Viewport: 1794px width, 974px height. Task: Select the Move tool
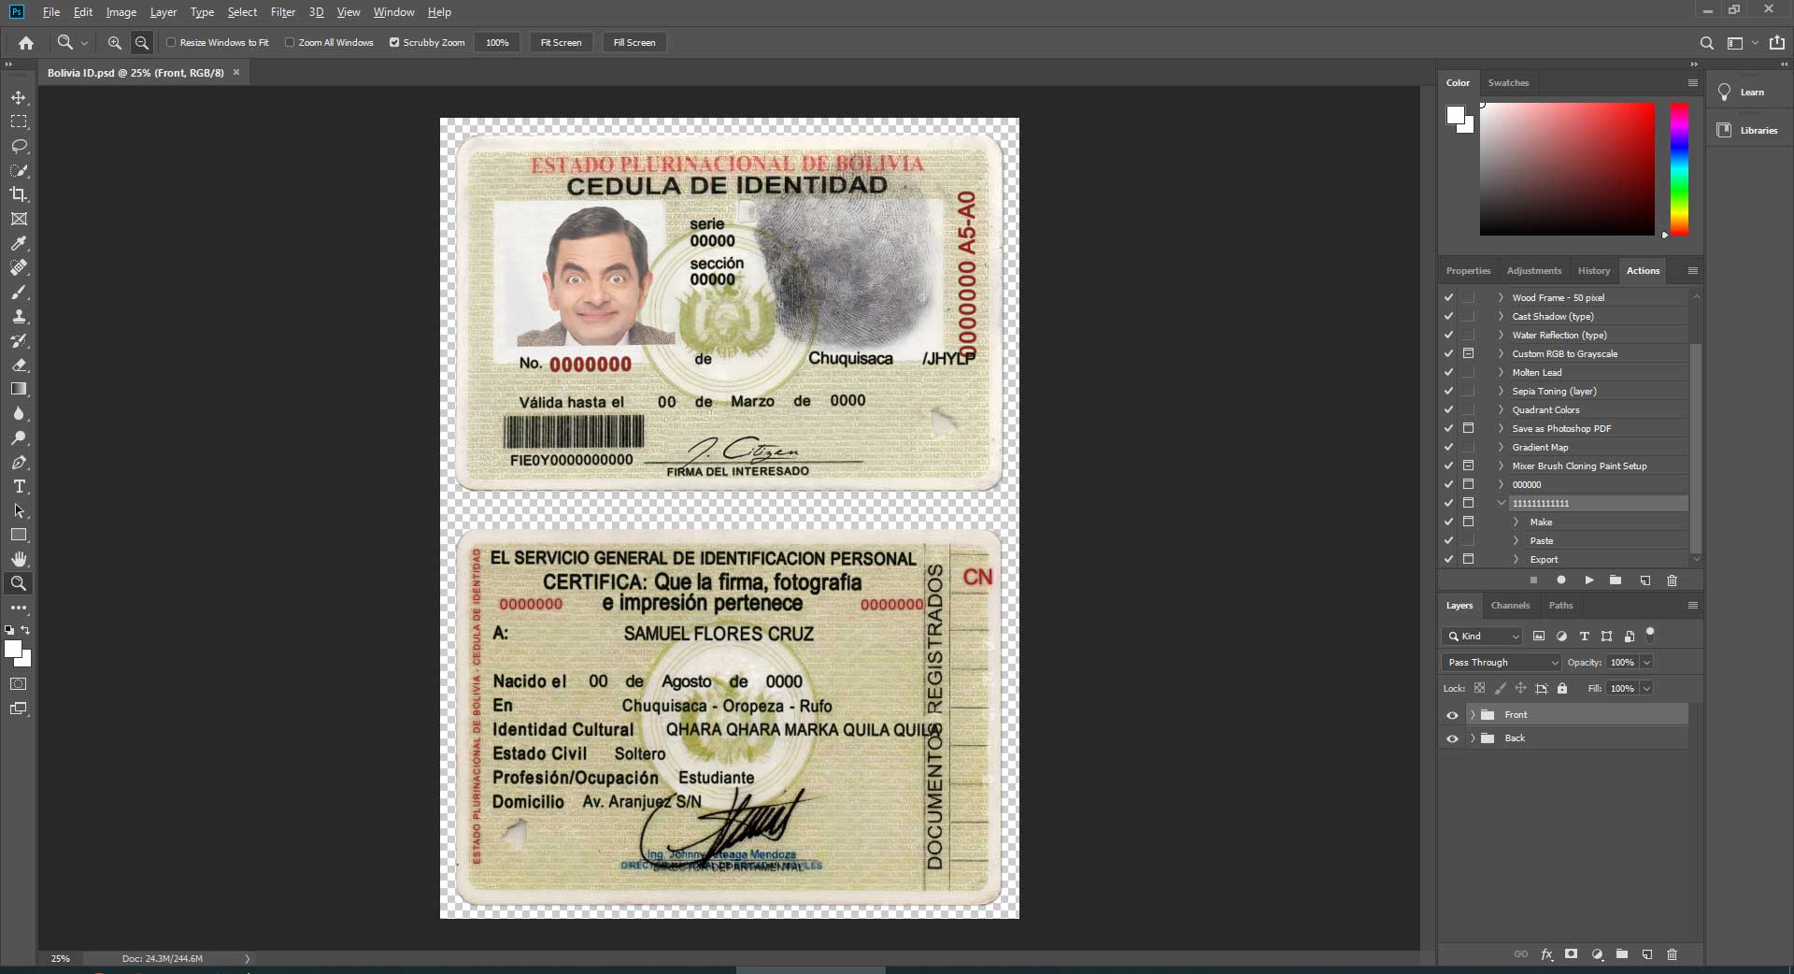pos(19,97)
